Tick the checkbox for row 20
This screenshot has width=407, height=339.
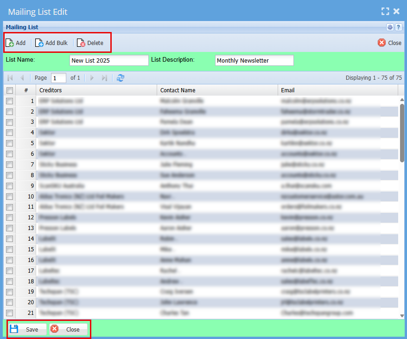tap(10, 302)
